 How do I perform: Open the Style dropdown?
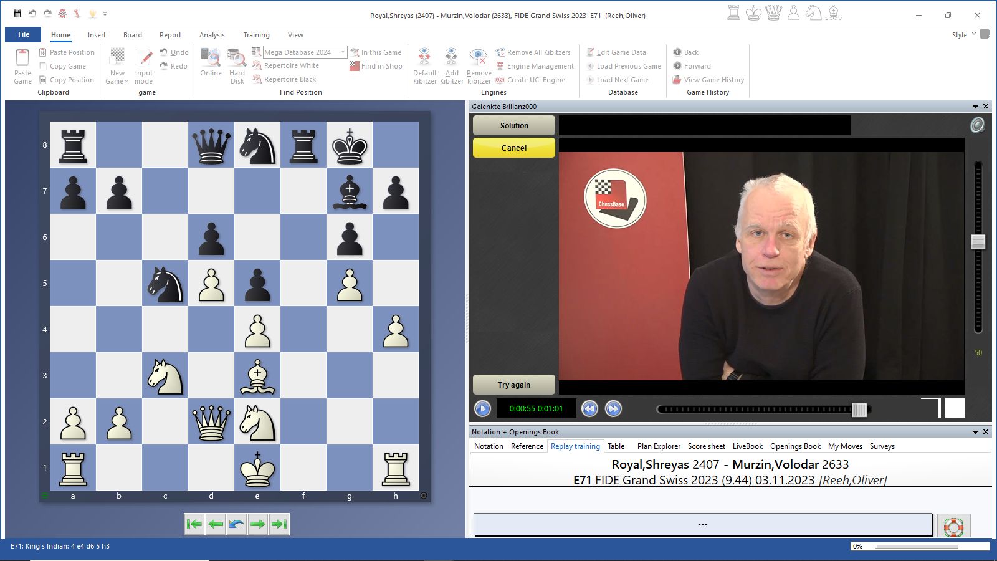coord(963,35)
